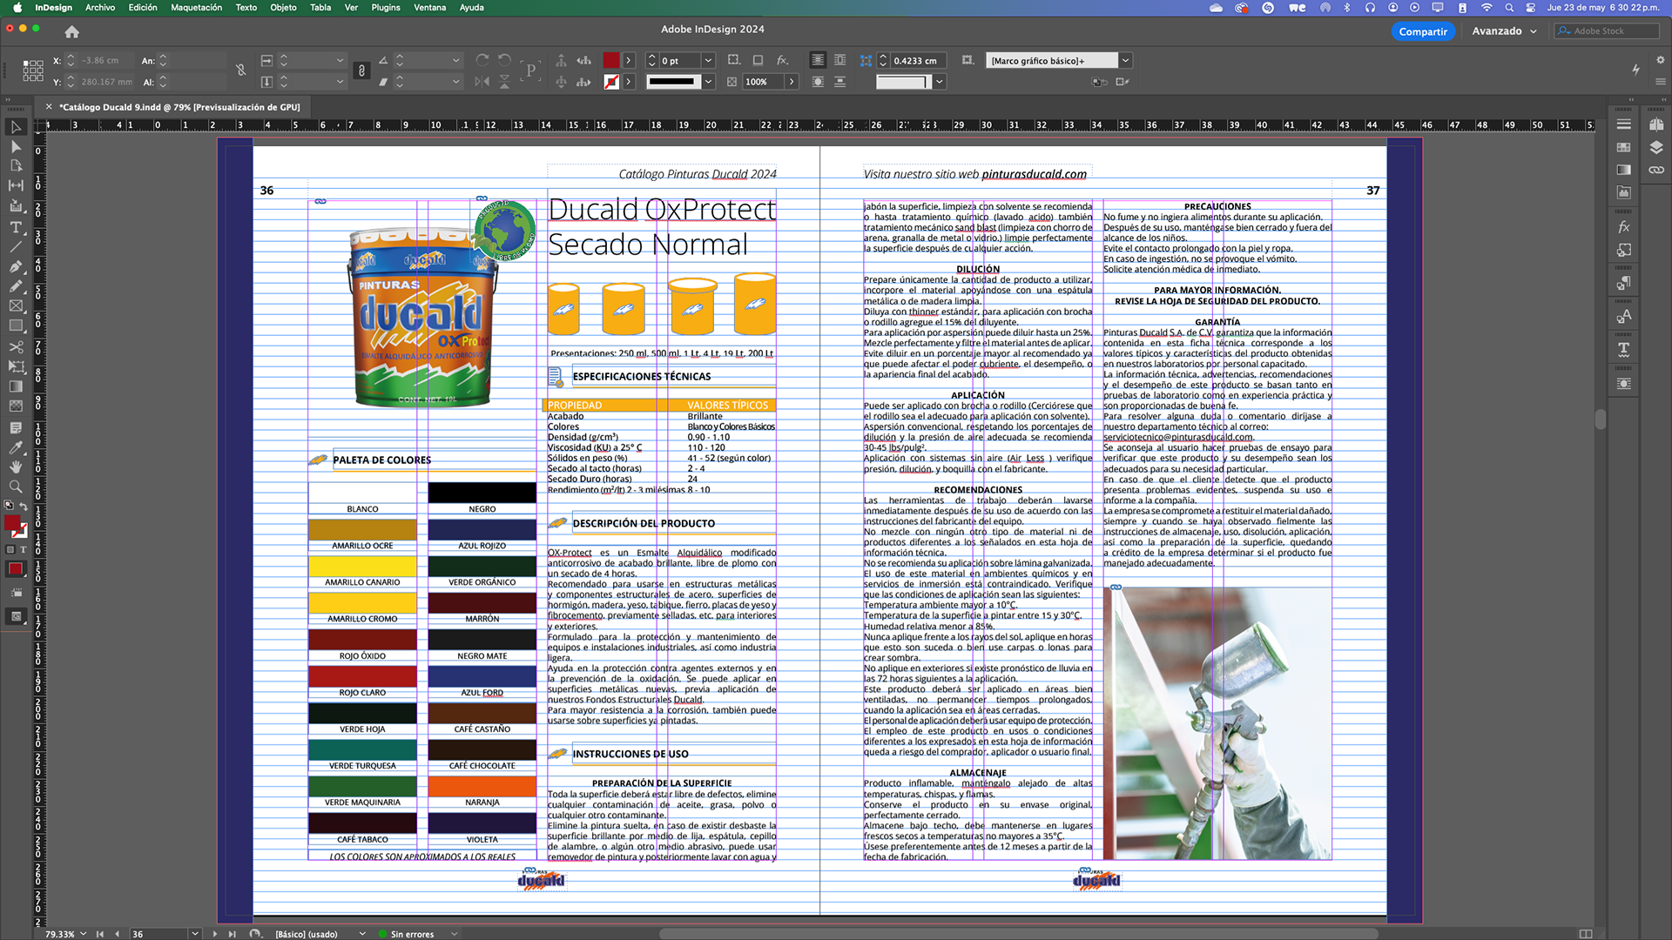Select the Type tool
Screen dimensions: 1672x940
(16, 227)
